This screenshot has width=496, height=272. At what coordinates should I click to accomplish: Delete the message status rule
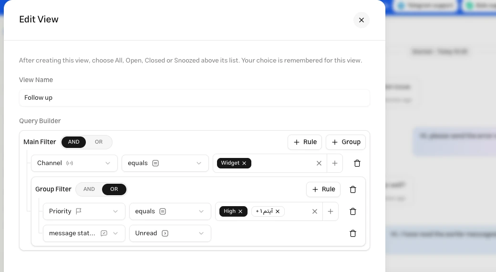tap(353, 233)
